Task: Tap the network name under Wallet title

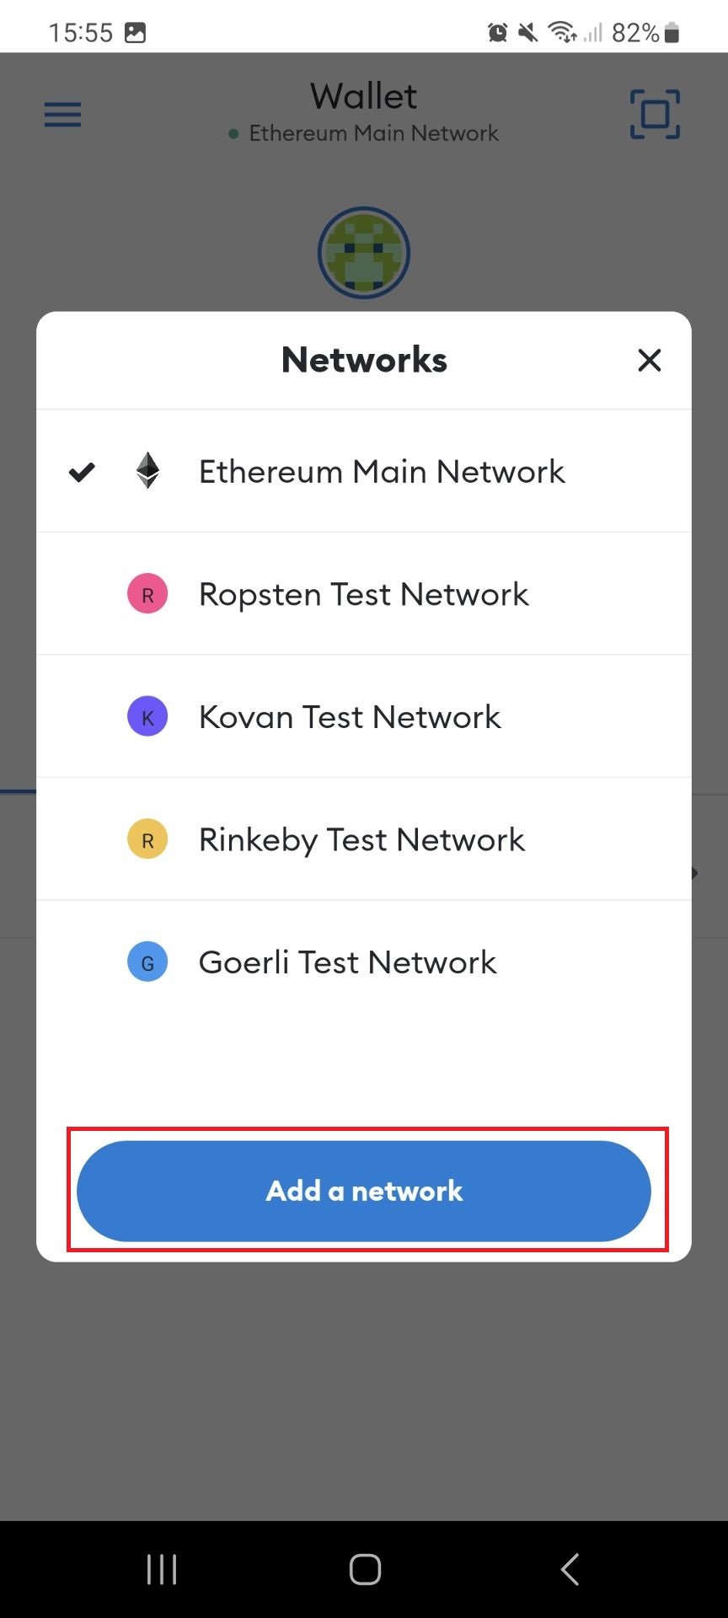Action: (x=373, y=133)
